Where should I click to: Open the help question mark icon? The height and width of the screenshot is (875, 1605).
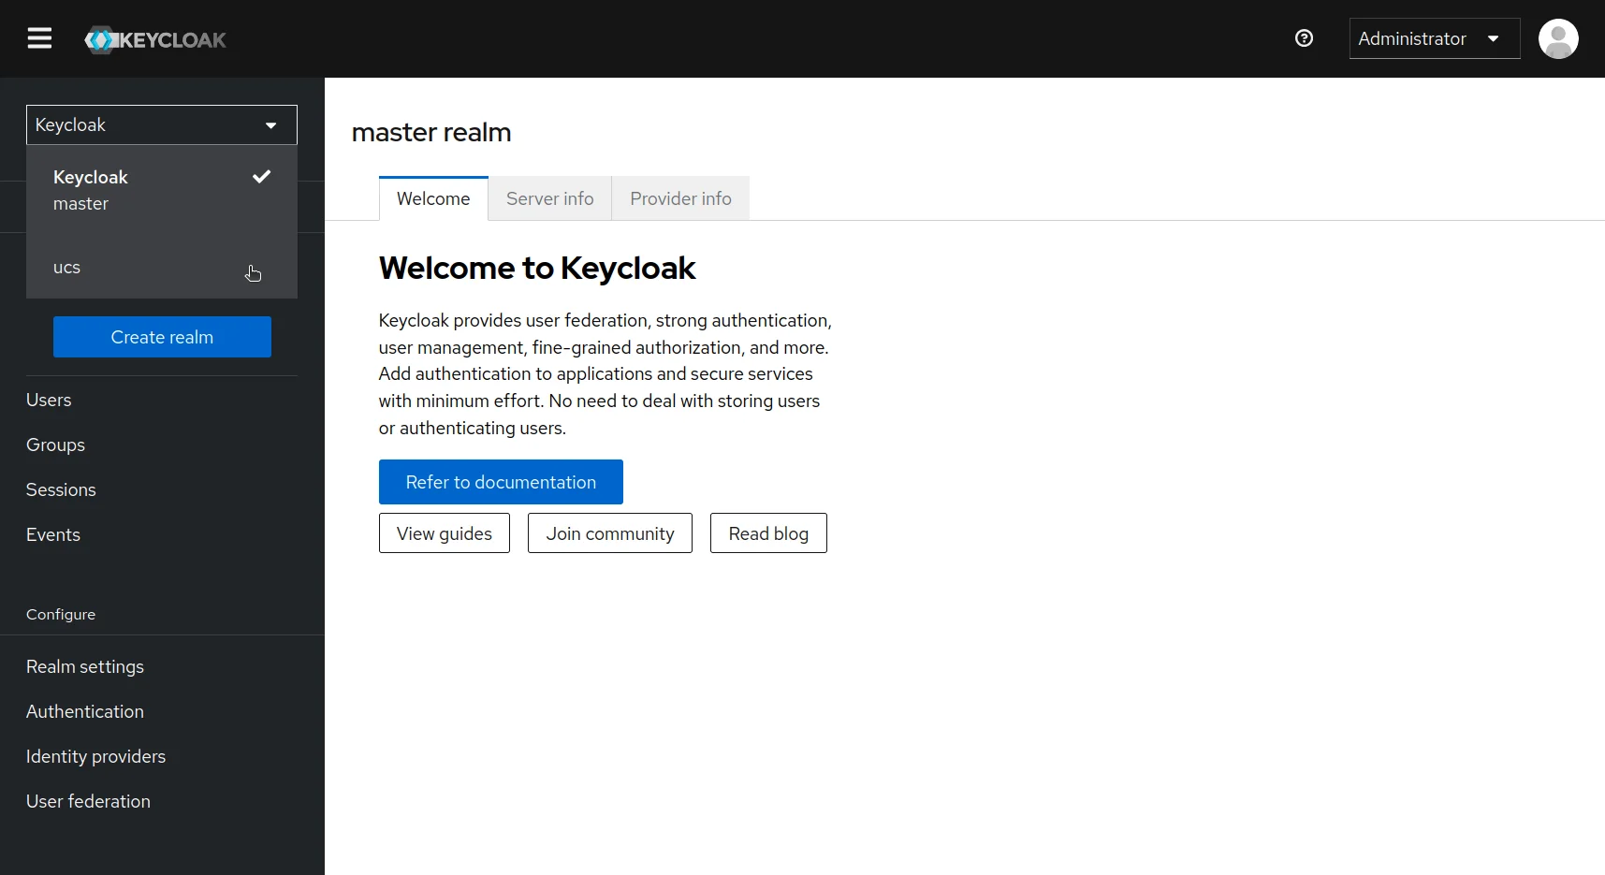pyautogui.click(x=1303, y=38)
